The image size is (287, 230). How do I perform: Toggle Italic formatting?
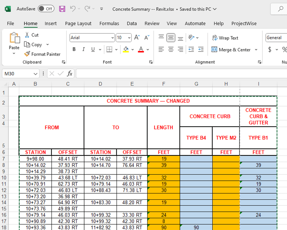pos(83,49)
